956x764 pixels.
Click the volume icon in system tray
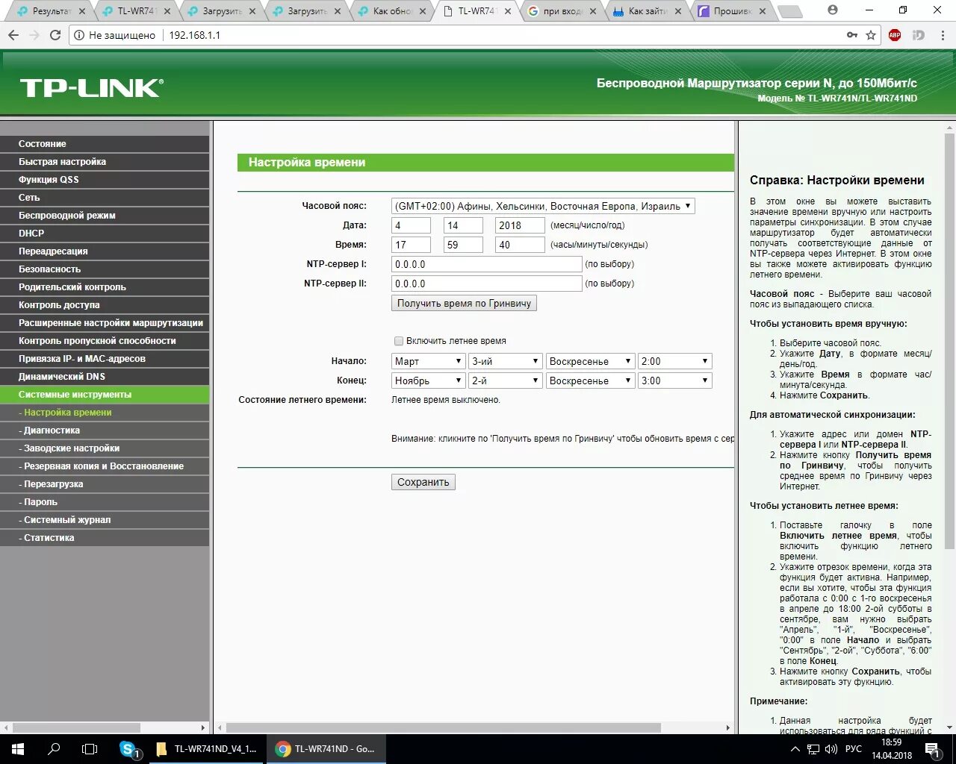point(831,749)
